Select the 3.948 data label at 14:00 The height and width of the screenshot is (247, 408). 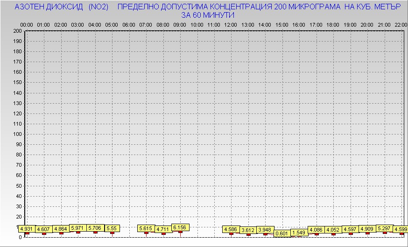(x=265, y=230)
